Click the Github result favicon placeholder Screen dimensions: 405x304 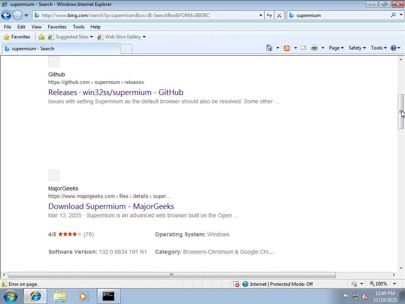pyautogui.click(x=54, y=61)
